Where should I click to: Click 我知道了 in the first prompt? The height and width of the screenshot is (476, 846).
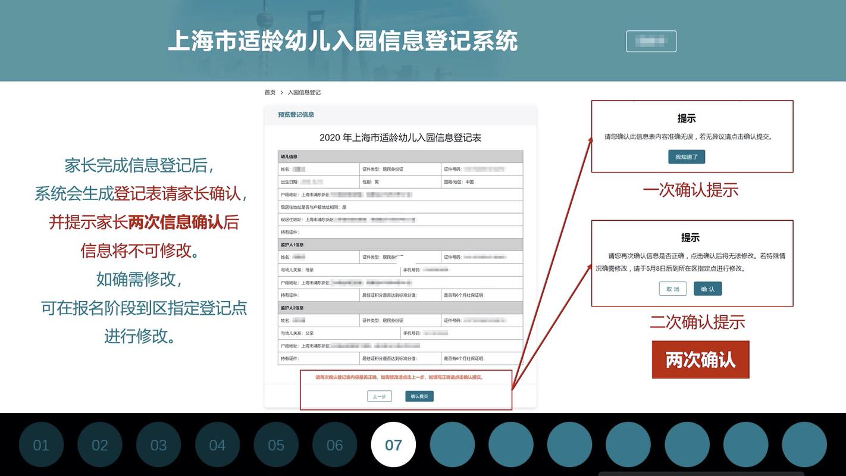[686, 156]
